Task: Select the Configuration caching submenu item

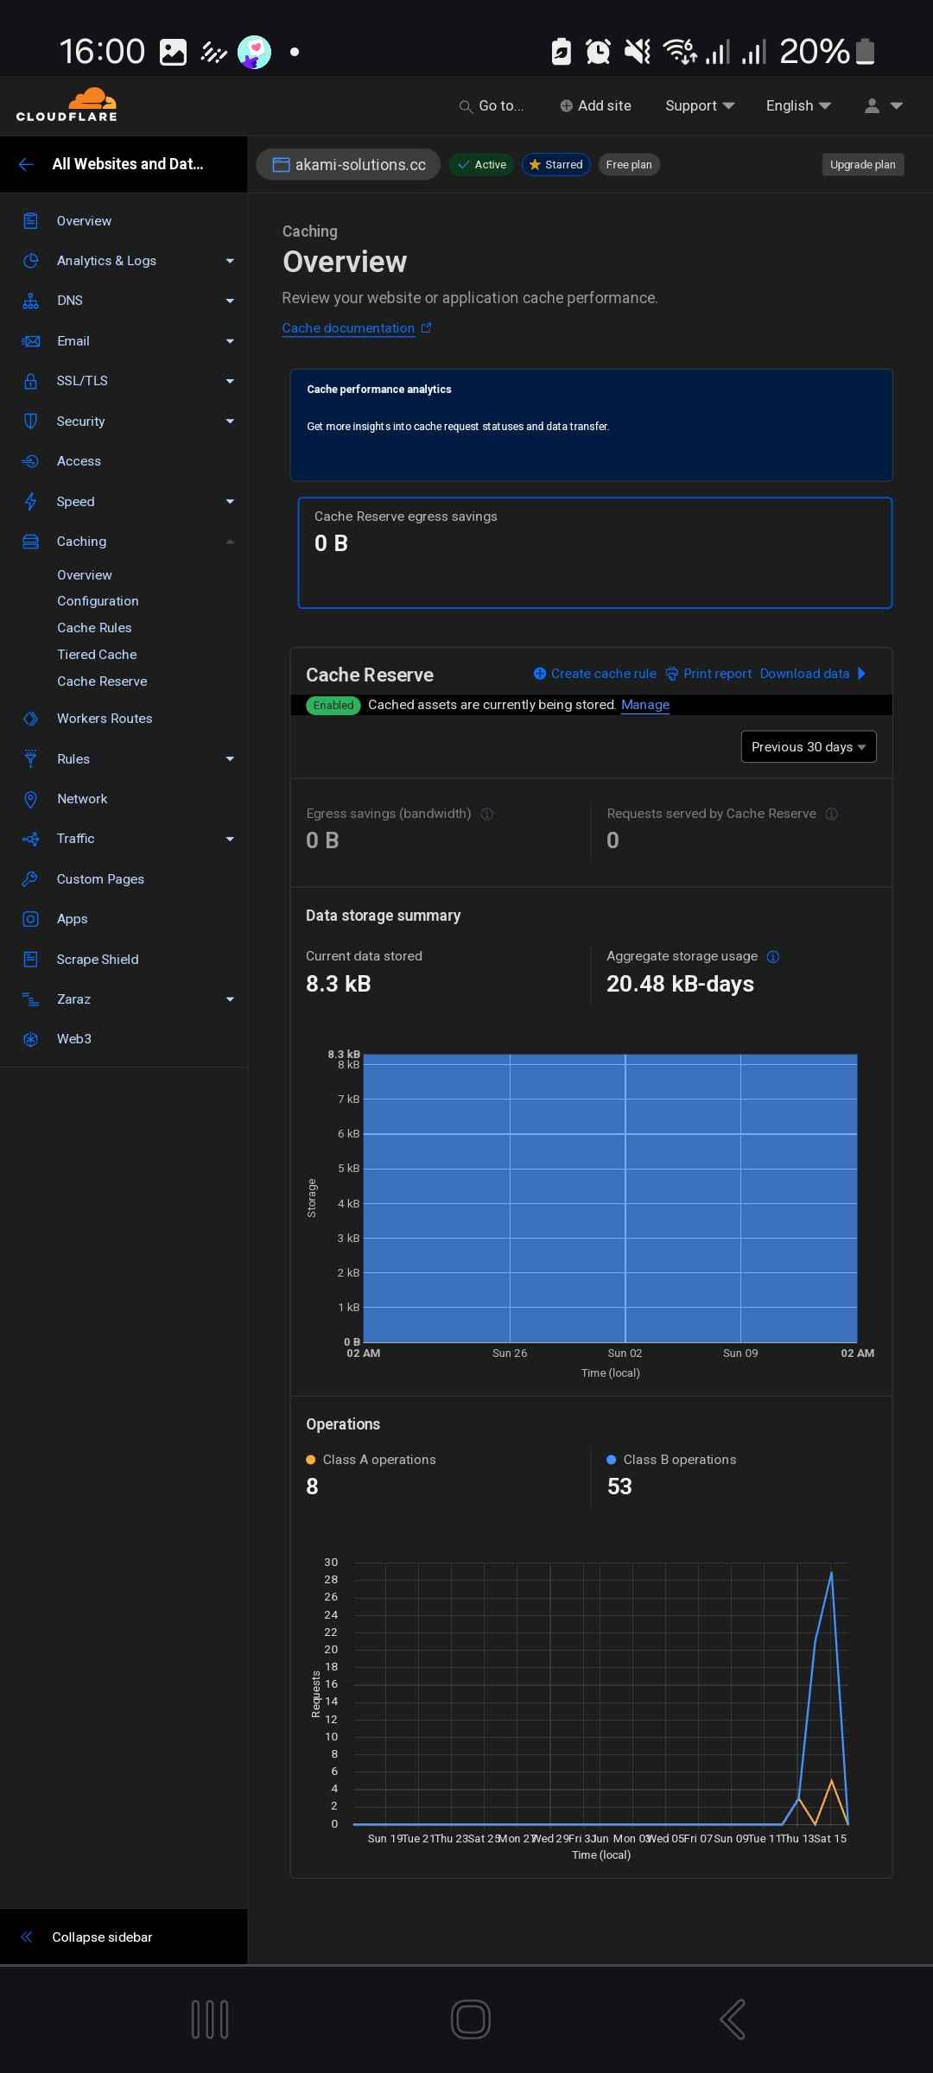Action: pyautogui.click(x=98, y=601)
